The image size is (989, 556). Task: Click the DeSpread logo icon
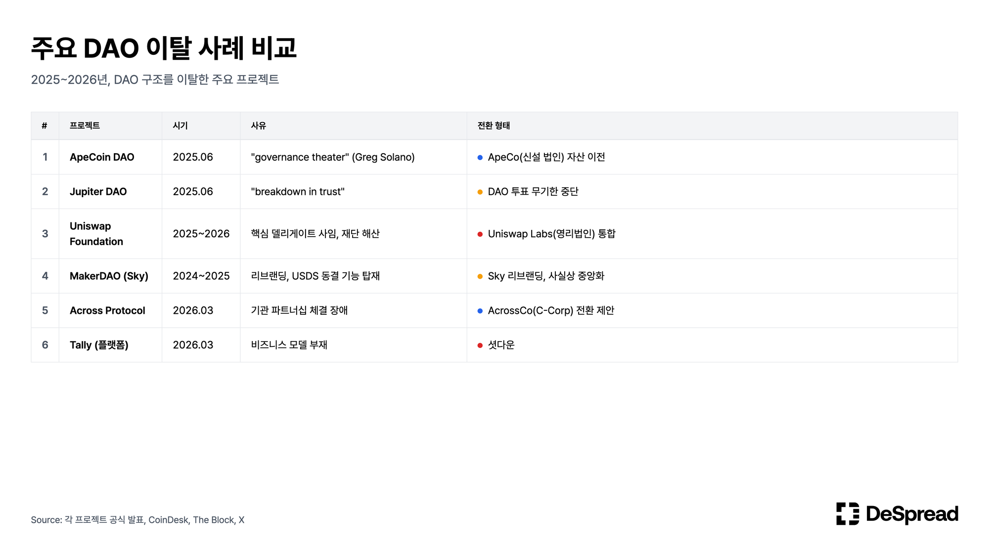(x=847, y=513)
